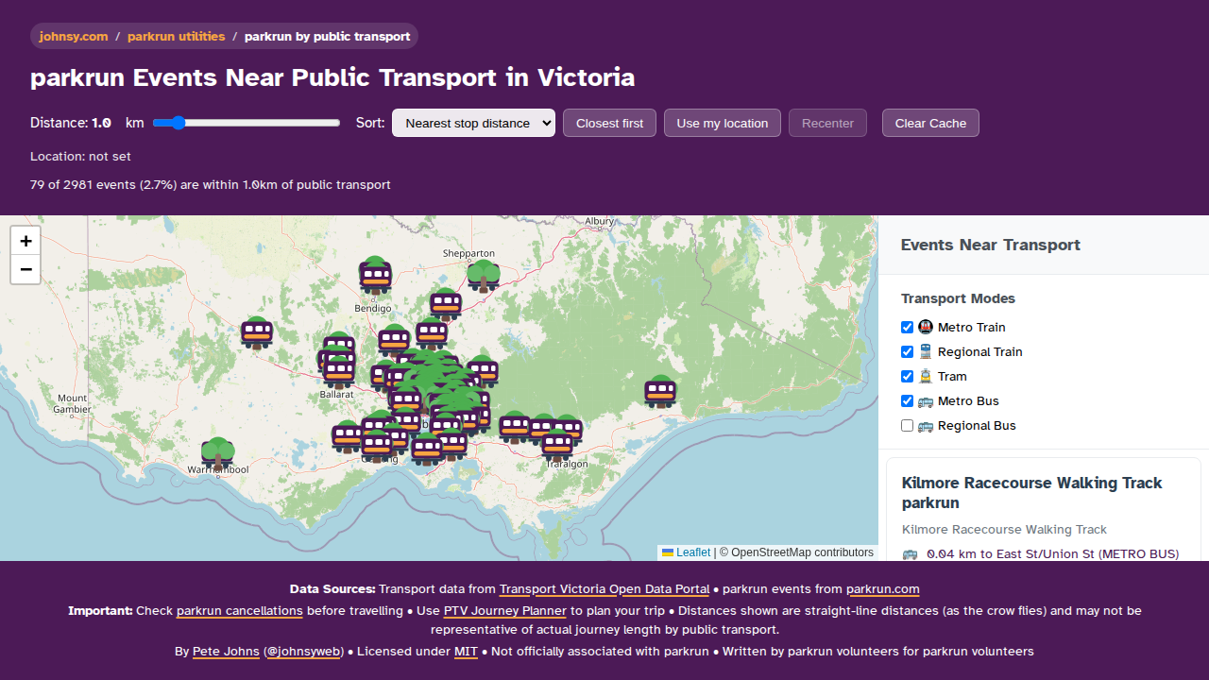Adjust the Distance slider
The image size is (1209, 680).
coord(247,123)
